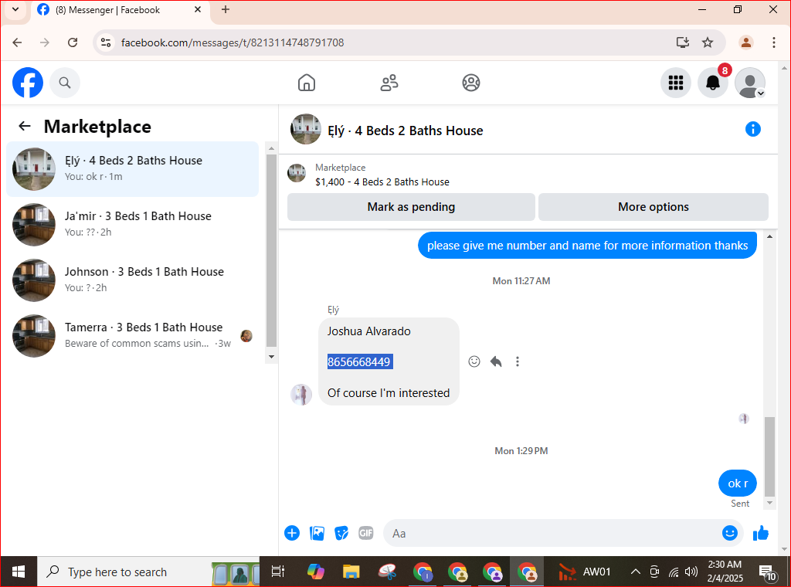Select Johnson 3 Beds 1 Bath House conversation
The height and width of the screenshot is (587, 791).
[133, 280]
